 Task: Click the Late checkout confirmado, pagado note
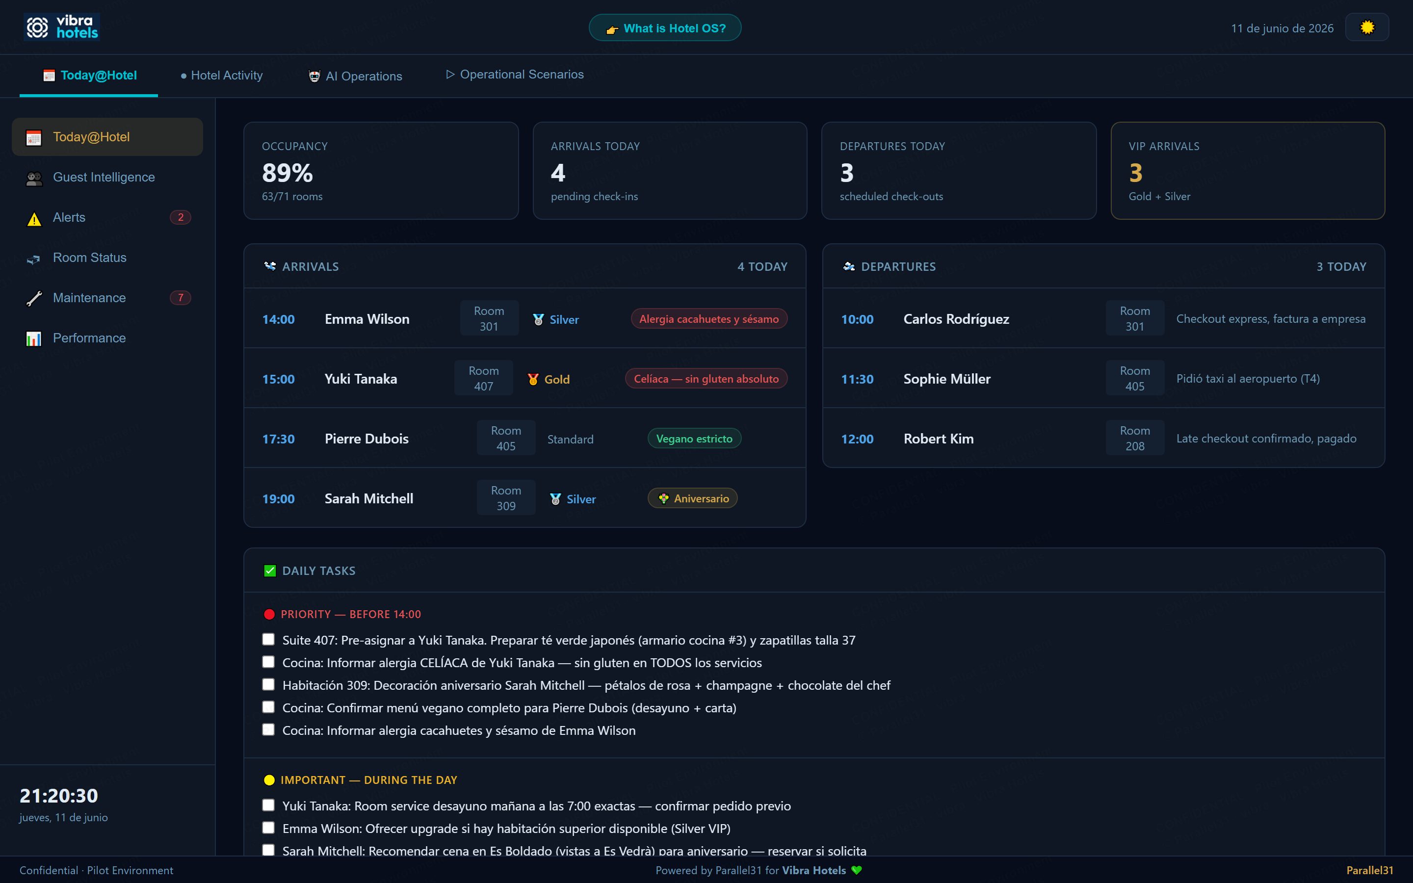(x=1266, y=439)
